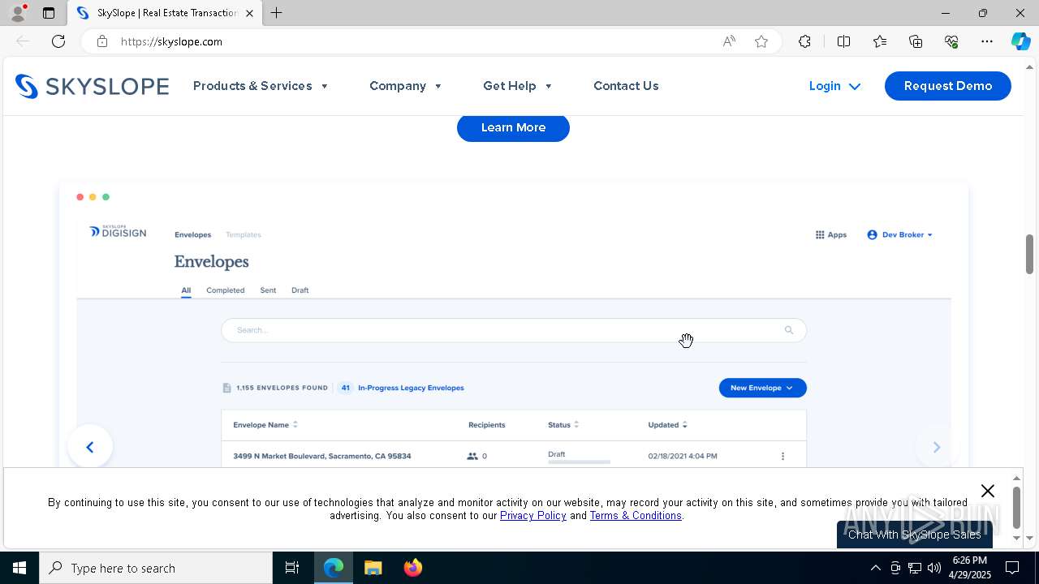The height and width of the screenshot is (584, 1039).
Task: Select the All envelopes tab
Action: point(186,290)
